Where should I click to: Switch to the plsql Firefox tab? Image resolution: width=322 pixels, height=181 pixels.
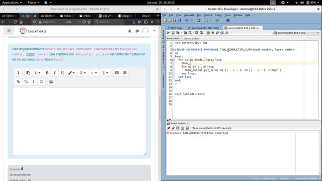pos(125,16)
